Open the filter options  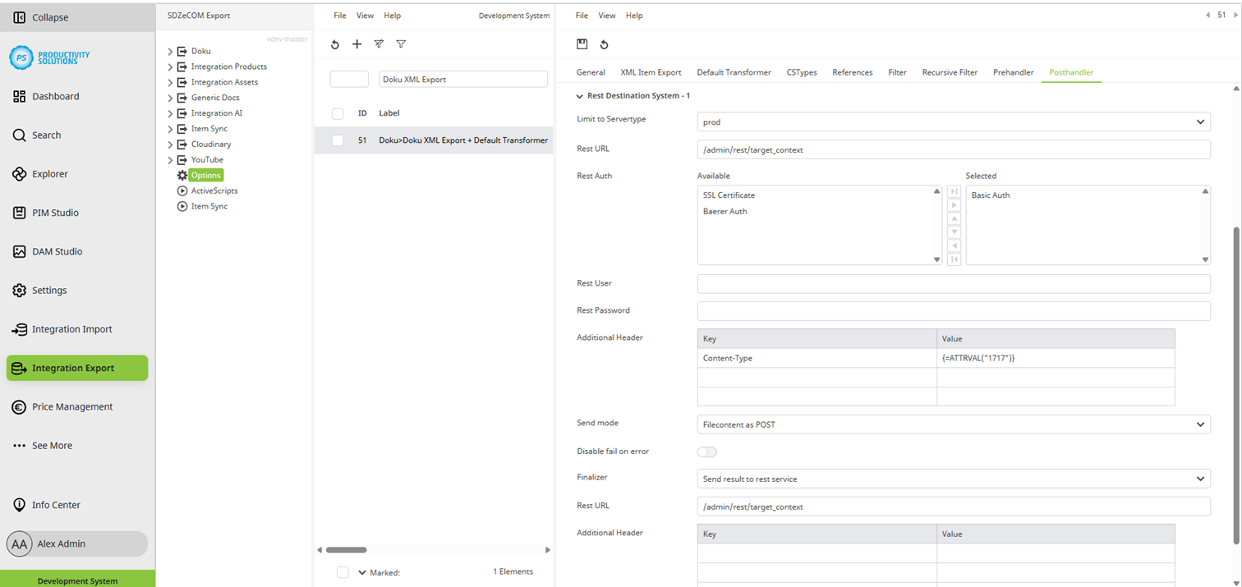click(x=401, y=44)
